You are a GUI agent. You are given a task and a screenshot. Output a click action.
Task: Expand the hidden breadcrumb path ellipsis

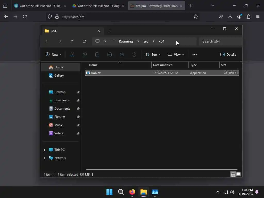(113, 41)
